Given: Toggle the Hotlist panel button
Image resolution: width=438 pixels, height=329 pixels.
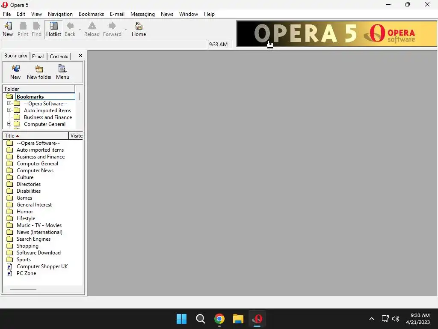Looking at the screenshot, I should pyautogui.click(x=53, y=29).
